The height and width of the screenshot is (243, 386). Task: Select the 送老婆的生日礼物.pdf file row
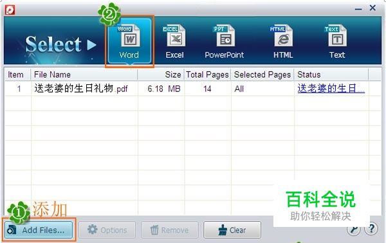[x=192, y=88]
